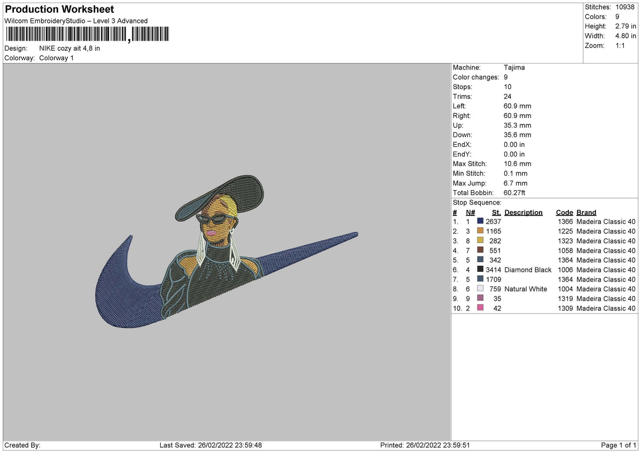Click the 'St.' column header
Screen dimensions: 641x453
496,213
